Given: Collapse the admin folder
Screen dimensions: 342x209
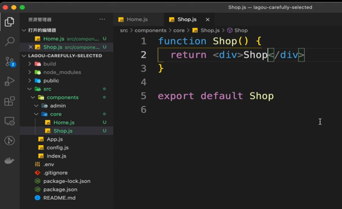Looking at the screenshot, I should pos(36,106).
